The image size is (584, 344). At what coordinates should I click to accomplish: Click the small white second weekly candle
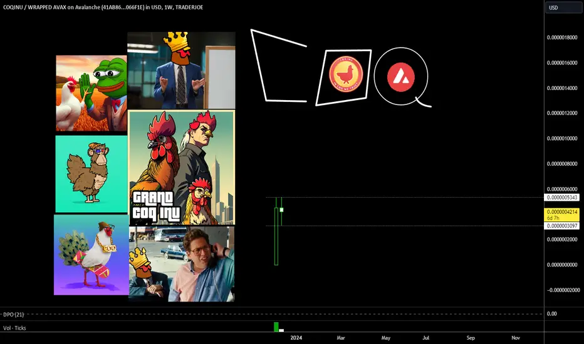point(281,210)
